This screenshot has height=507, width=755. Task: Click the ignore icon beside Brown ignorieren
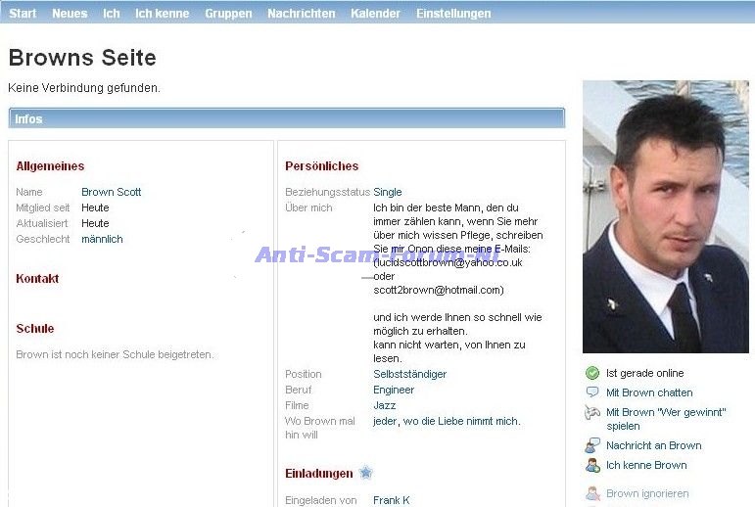tap(591, 493)
